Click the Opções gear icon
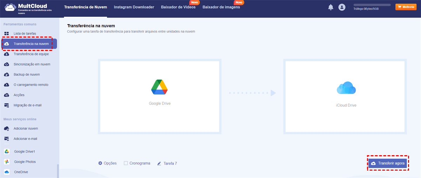Viewport: 421px width, 178px height. click(x=100, y=163)
